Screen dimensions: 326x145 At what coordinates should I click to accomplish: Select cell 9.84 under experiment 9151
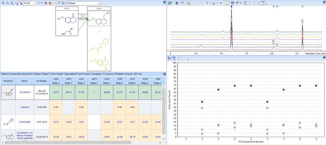[81, 107]
